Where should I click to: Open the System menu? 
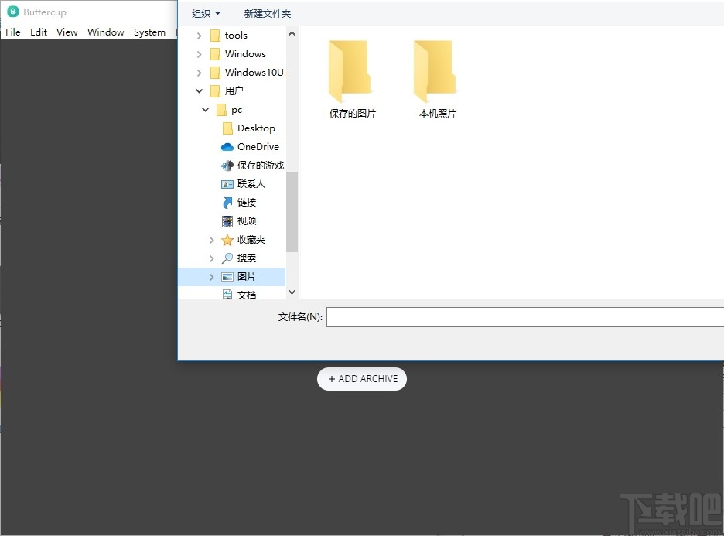[x=149, y=32]
